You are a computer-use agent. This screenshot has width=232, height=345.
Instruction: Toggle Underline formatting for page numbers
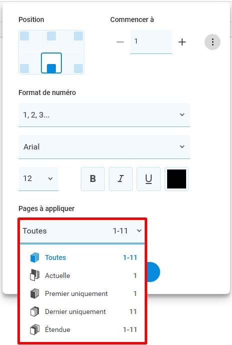[x=149, y=179]
